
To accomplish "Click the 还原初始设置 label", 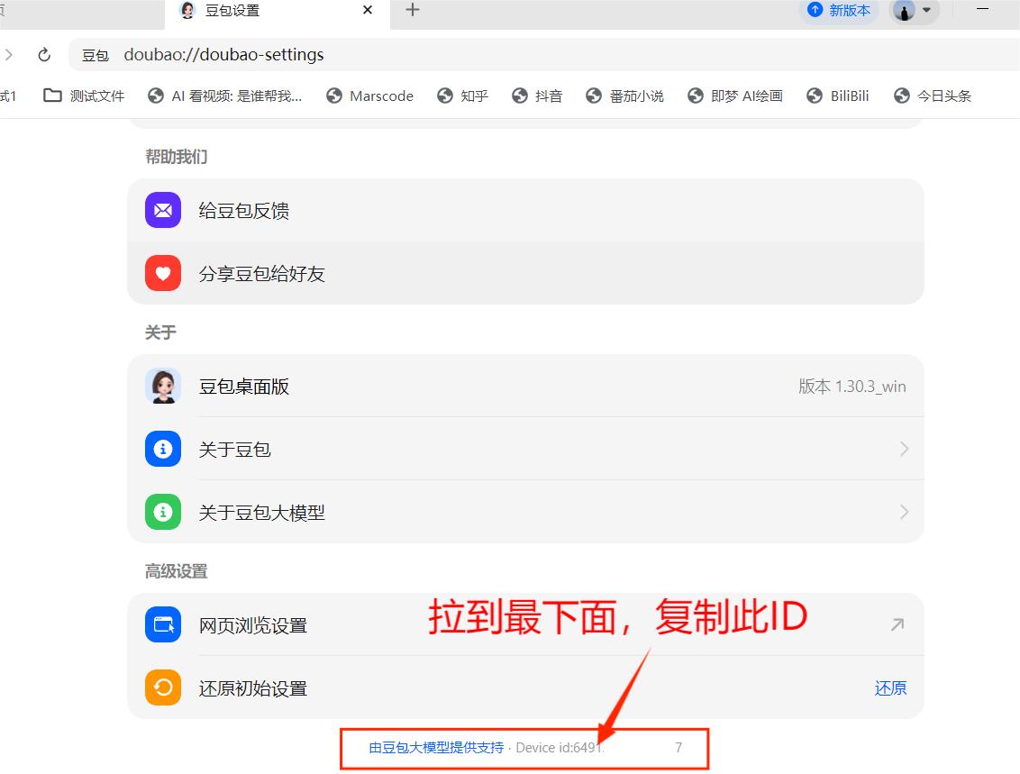I will pos(253,688).
